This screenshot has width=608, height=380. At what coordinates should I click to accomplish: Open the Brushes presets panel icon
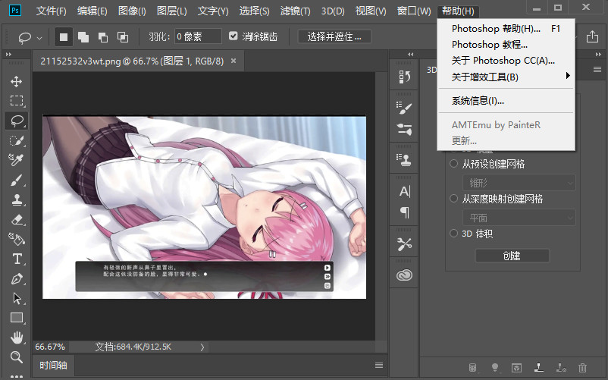pos(404,129)
